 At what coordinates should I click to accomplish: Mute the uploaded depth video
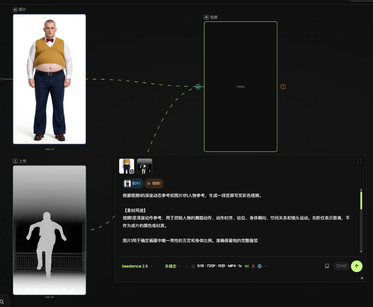pyautogui.click(x=73, y=289)
